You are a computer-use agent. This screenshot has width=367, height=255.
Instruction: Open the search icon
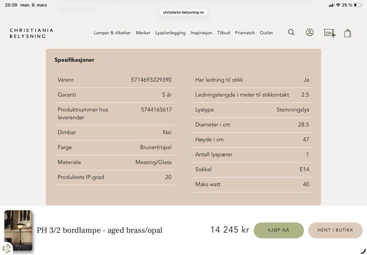[291, 32]
